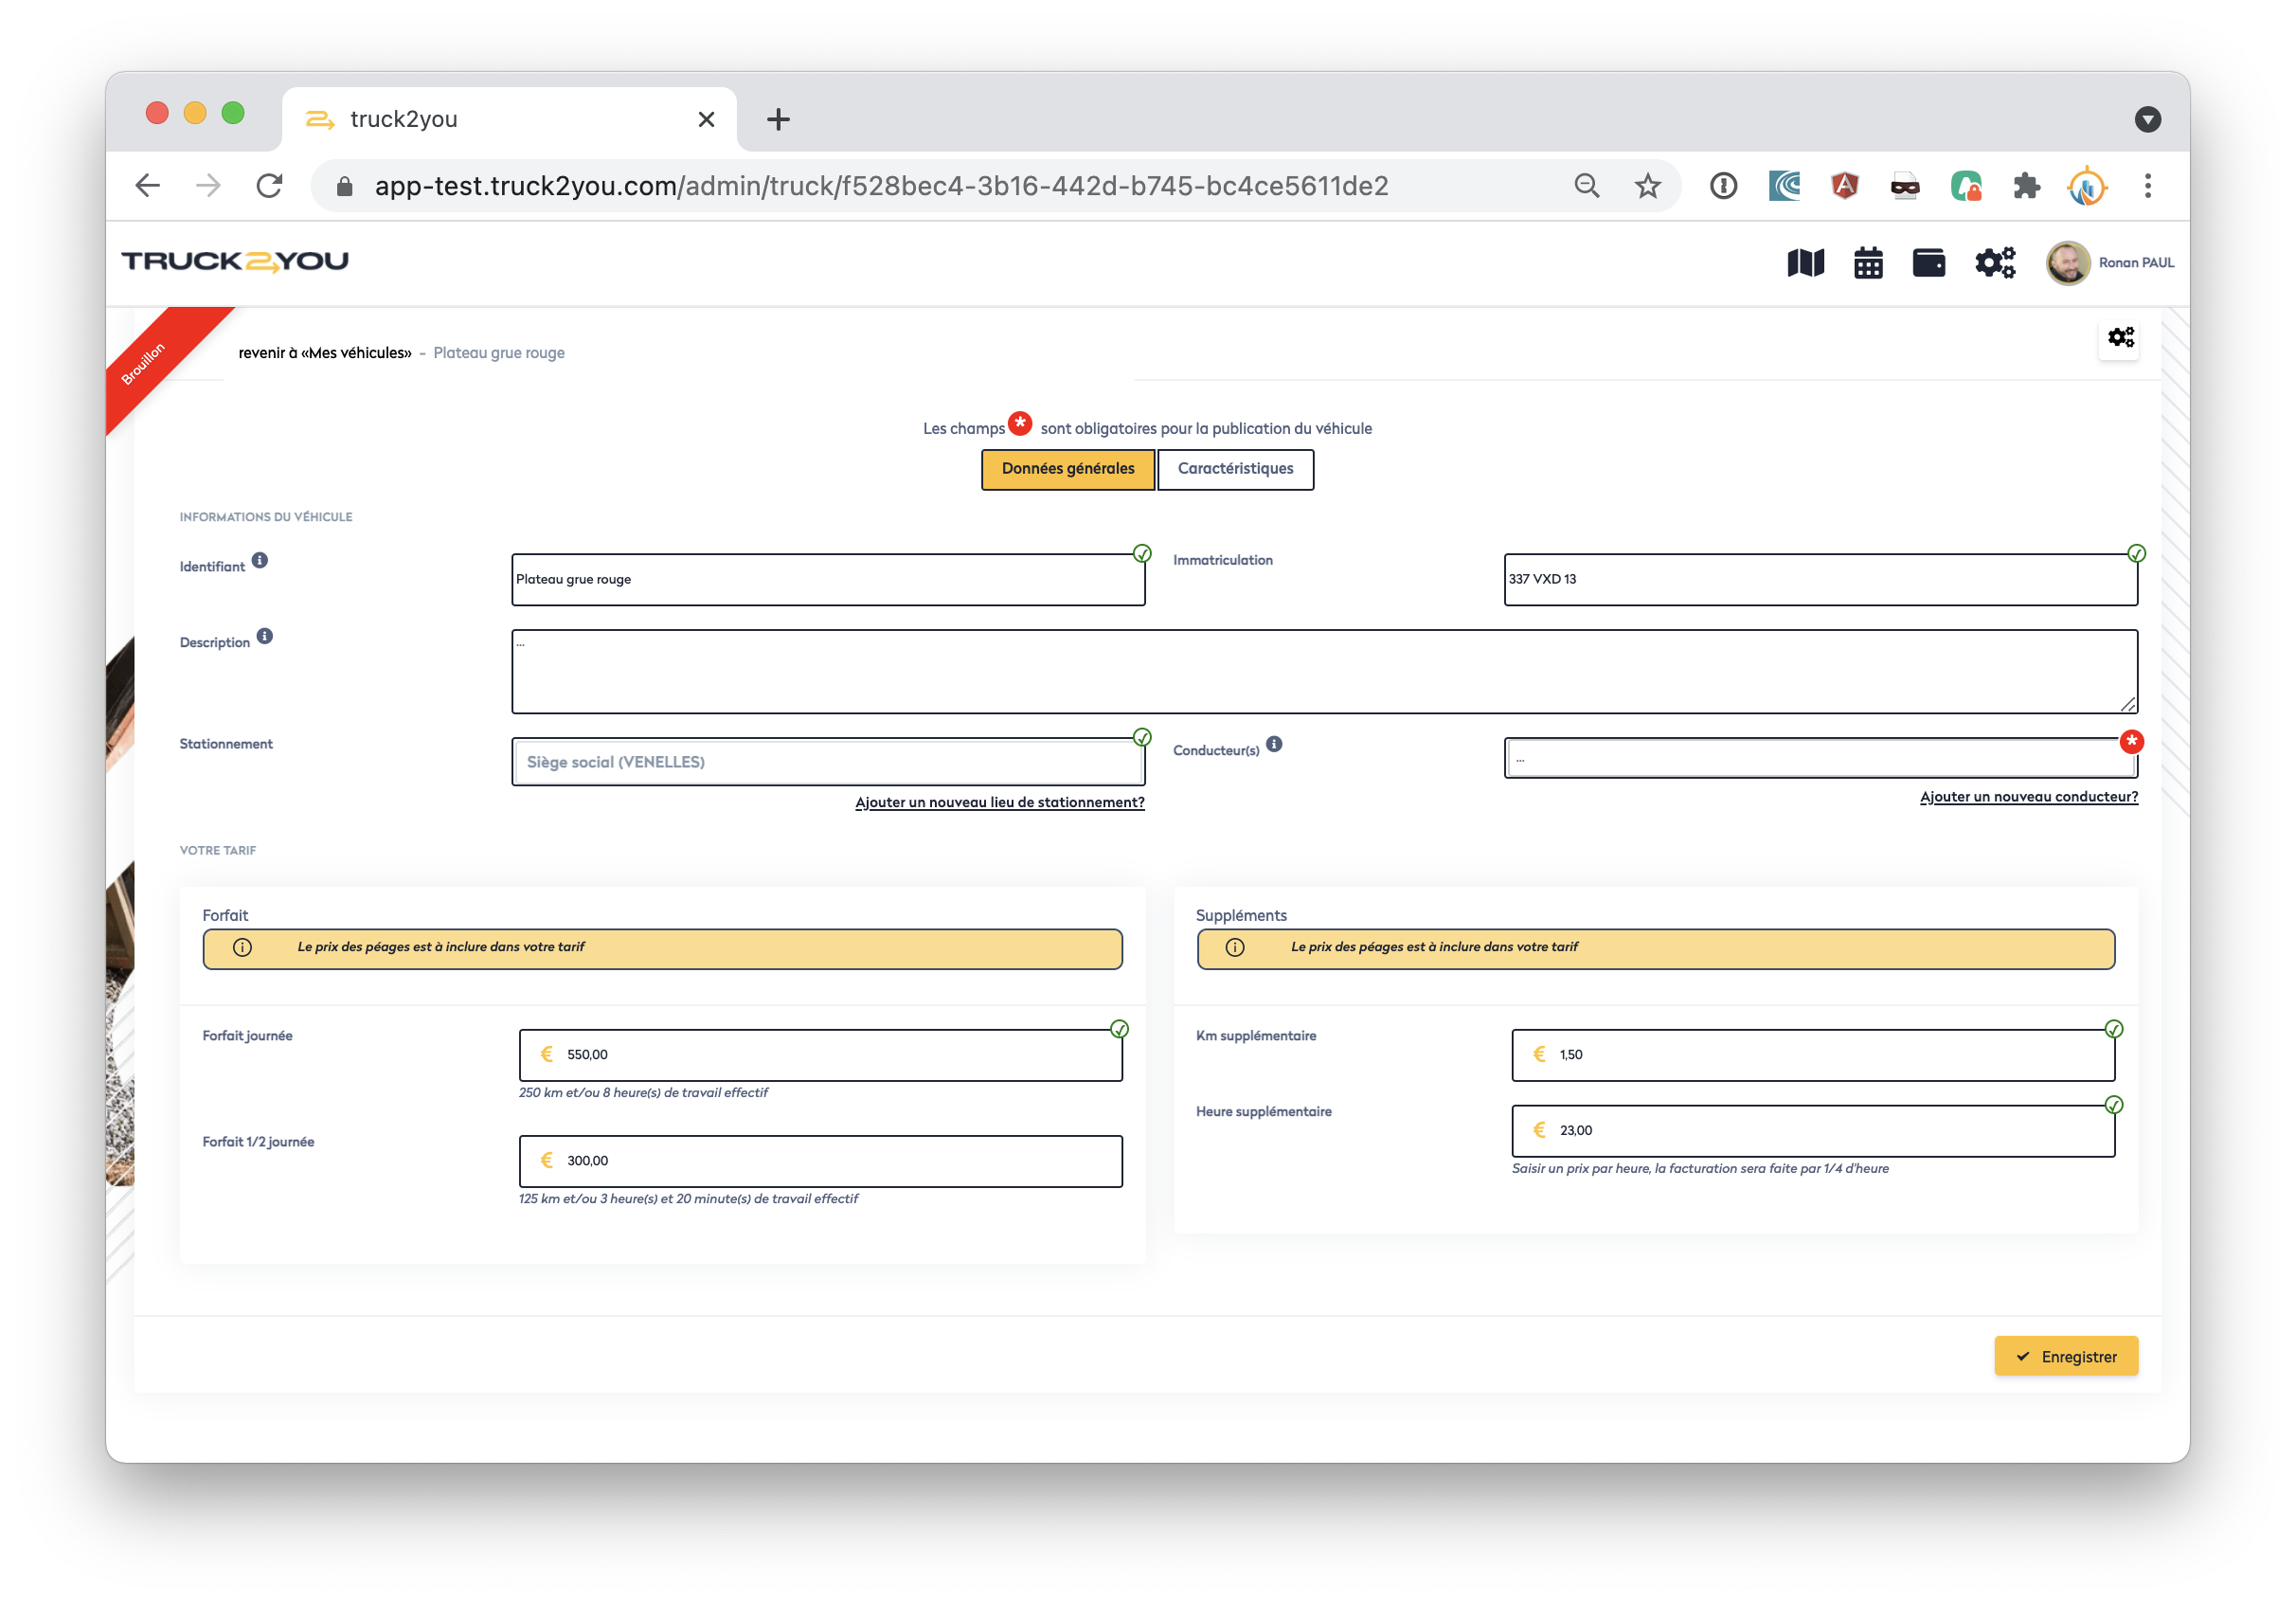Open the map view icon in header
The width and height of the screenshot is (2296, 1603).
click(x=1805, y=263)
